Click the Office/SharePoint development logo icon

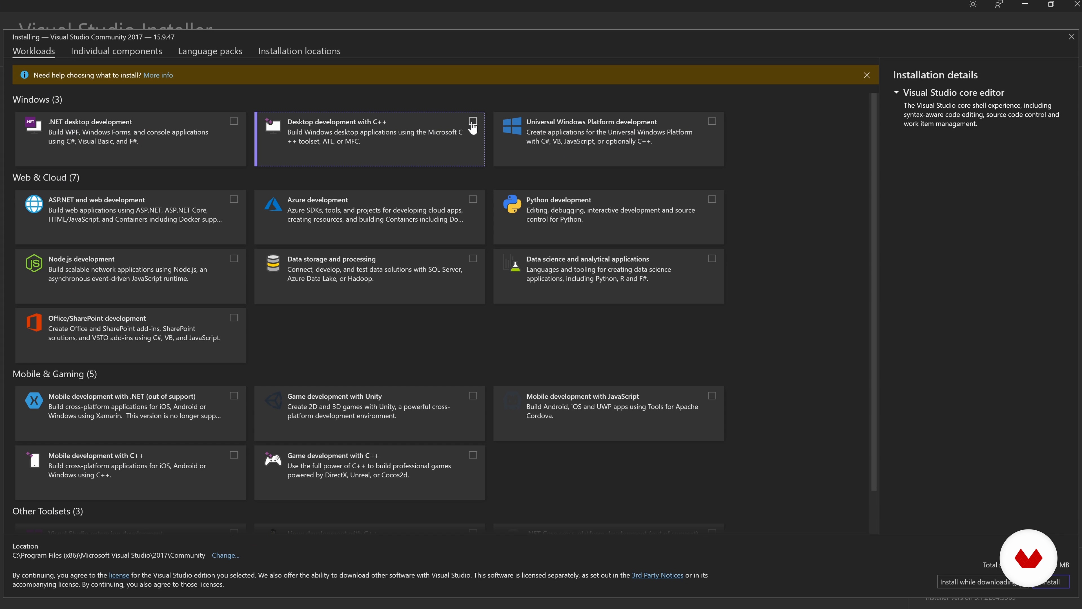34,322
